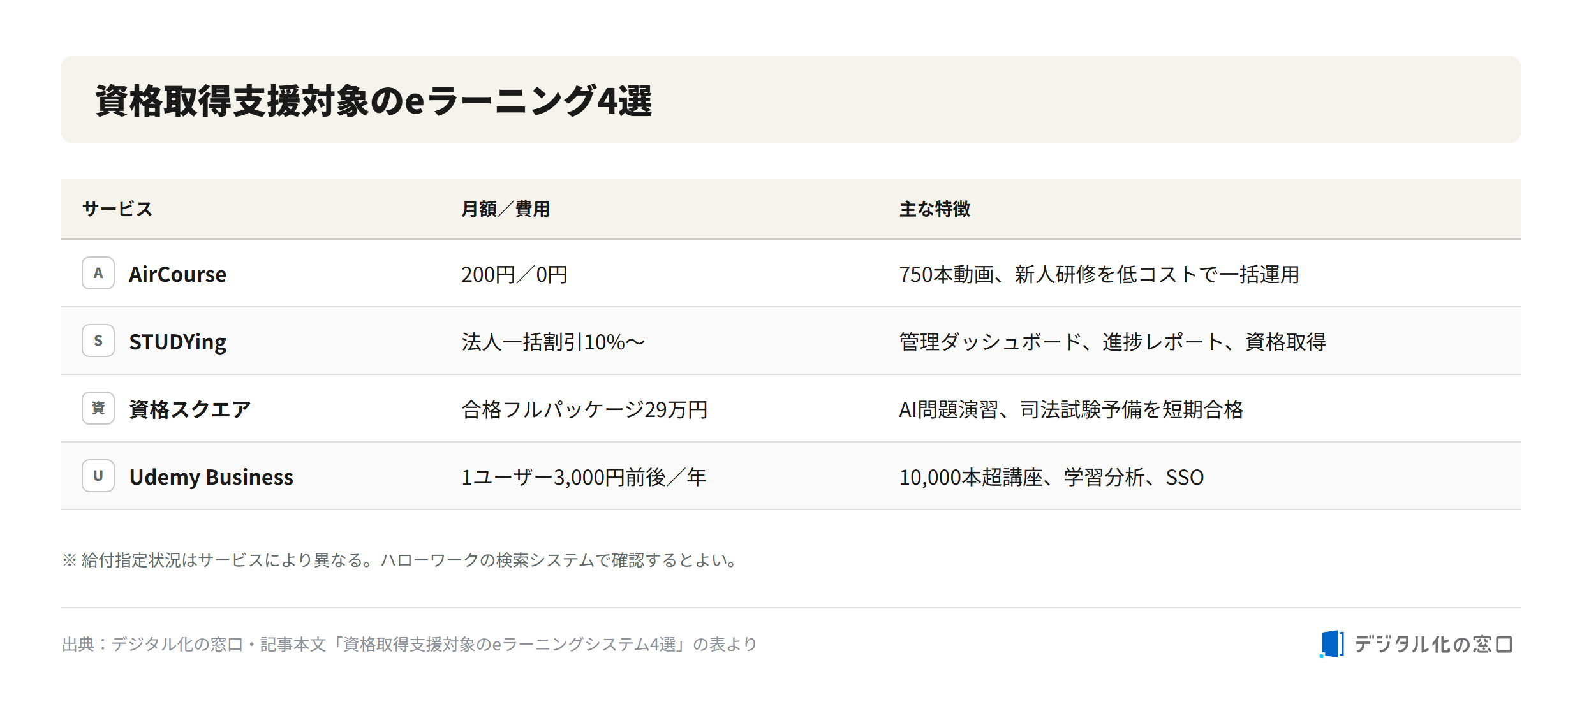
Task: Click the 資格スクエア "資" badge icon
Action: (98, 408)
